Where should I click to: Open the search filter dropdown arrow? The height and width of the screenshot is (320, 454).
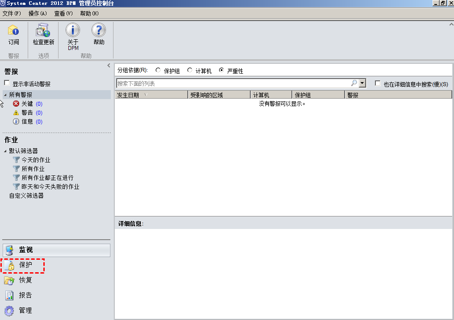[362, 83]
